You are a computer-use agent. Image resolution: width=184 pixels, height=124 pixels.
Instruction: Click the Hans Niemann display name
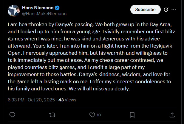36,7
